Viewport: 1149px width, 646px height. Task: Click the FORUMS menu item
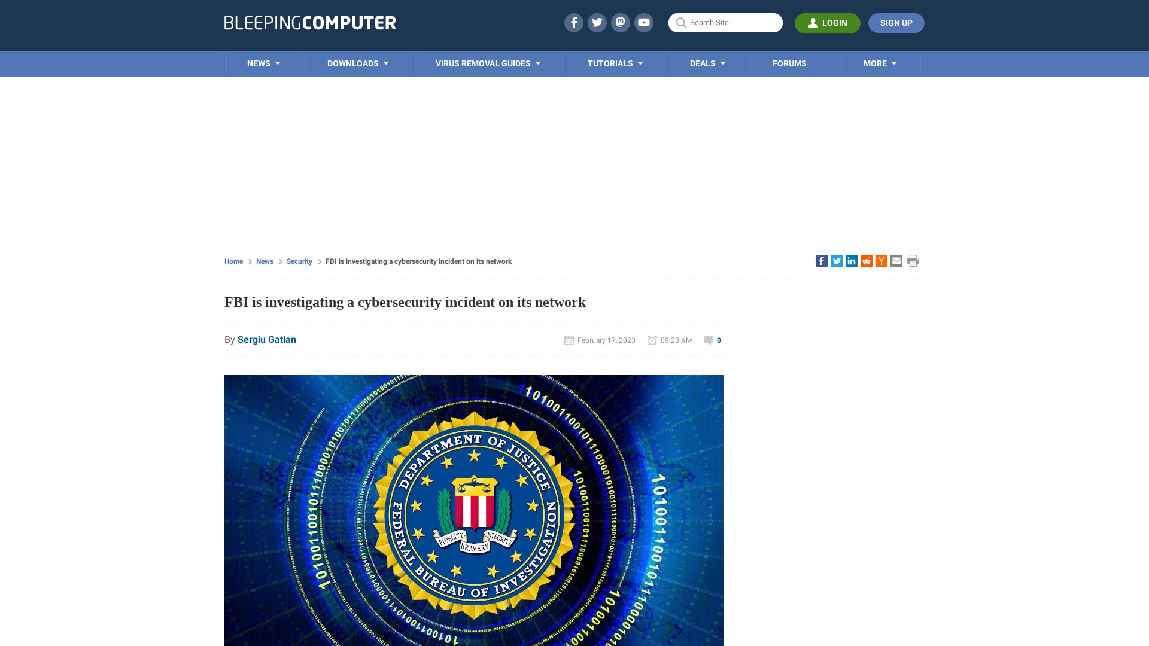pyautogui.click(x=789, y=63)
